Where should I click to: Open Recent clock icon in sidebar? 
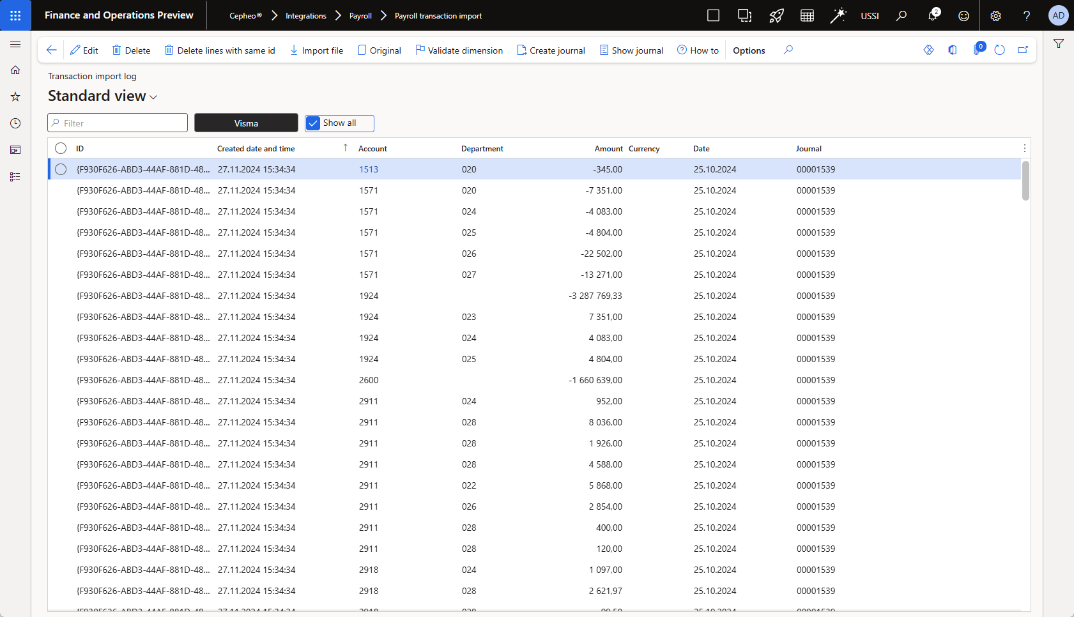[x=15, y=123]
